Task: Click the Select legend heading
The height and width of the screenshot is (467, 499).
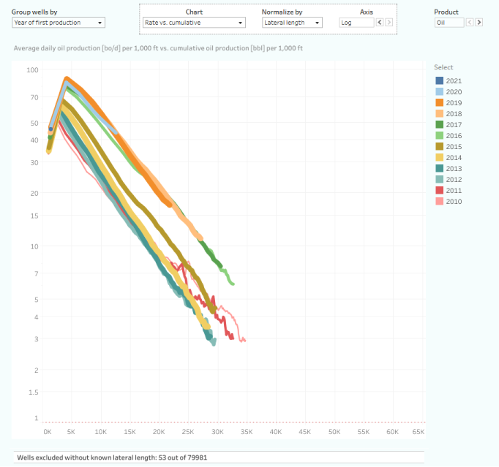Action: click(443, 67)
